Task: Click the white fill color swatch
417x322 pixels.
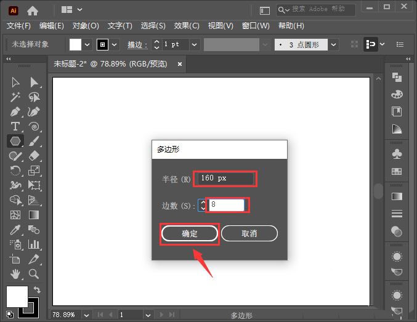Action: coord(75,44)
